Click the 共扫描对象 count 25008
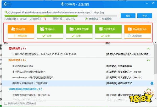This screenshot has width=157, height=107. (23, 19)
